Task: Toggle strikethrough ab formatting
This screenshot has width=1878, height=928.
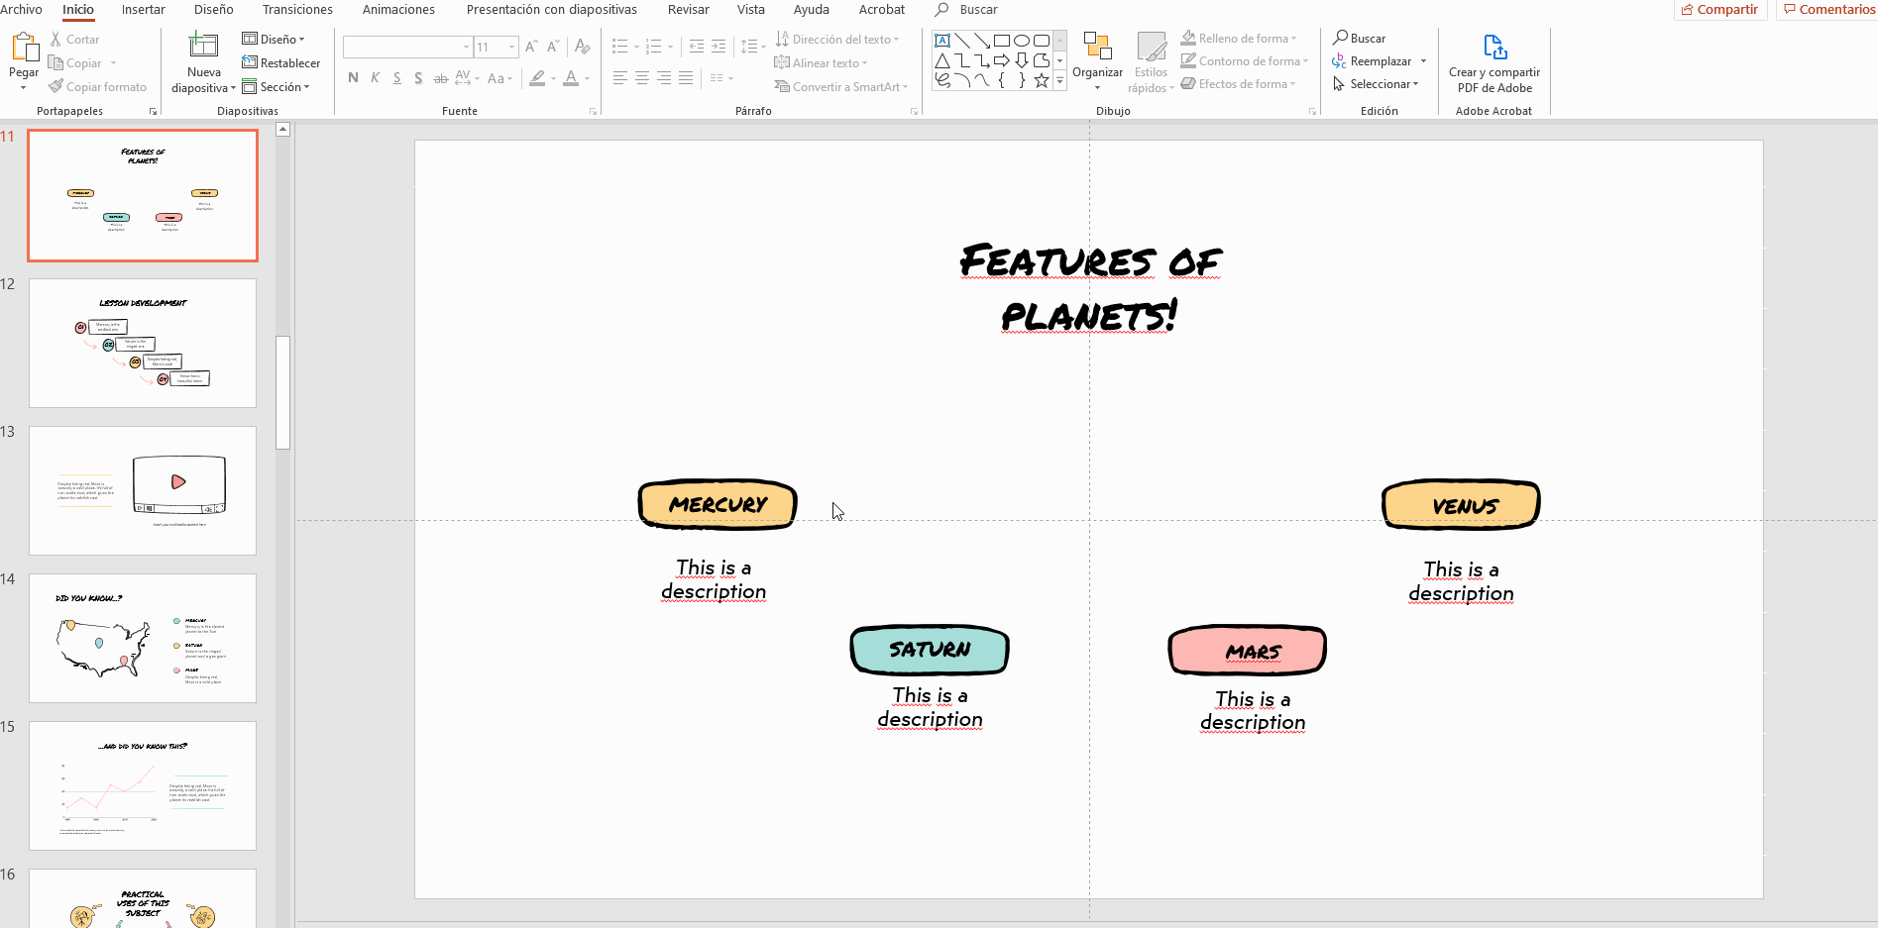Action: 440,78
